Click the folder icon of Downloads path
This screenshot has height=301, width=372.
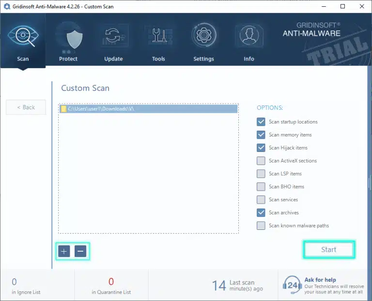click(x=63, y=109)
